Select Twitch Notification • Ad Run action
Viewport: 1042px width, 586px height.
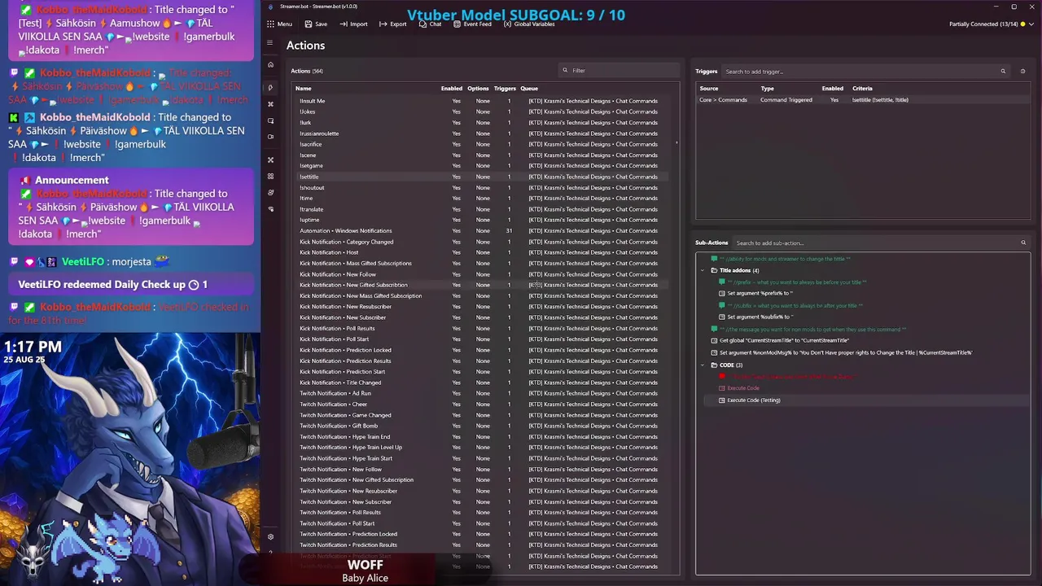pos(480,393)
